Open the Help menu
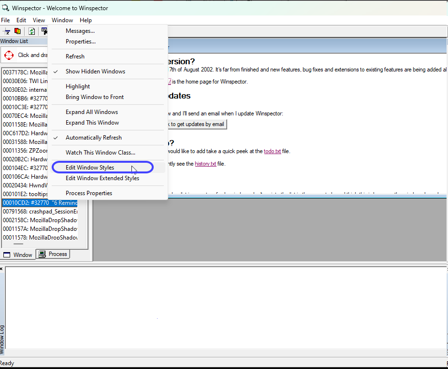 [x=86, y=20]
